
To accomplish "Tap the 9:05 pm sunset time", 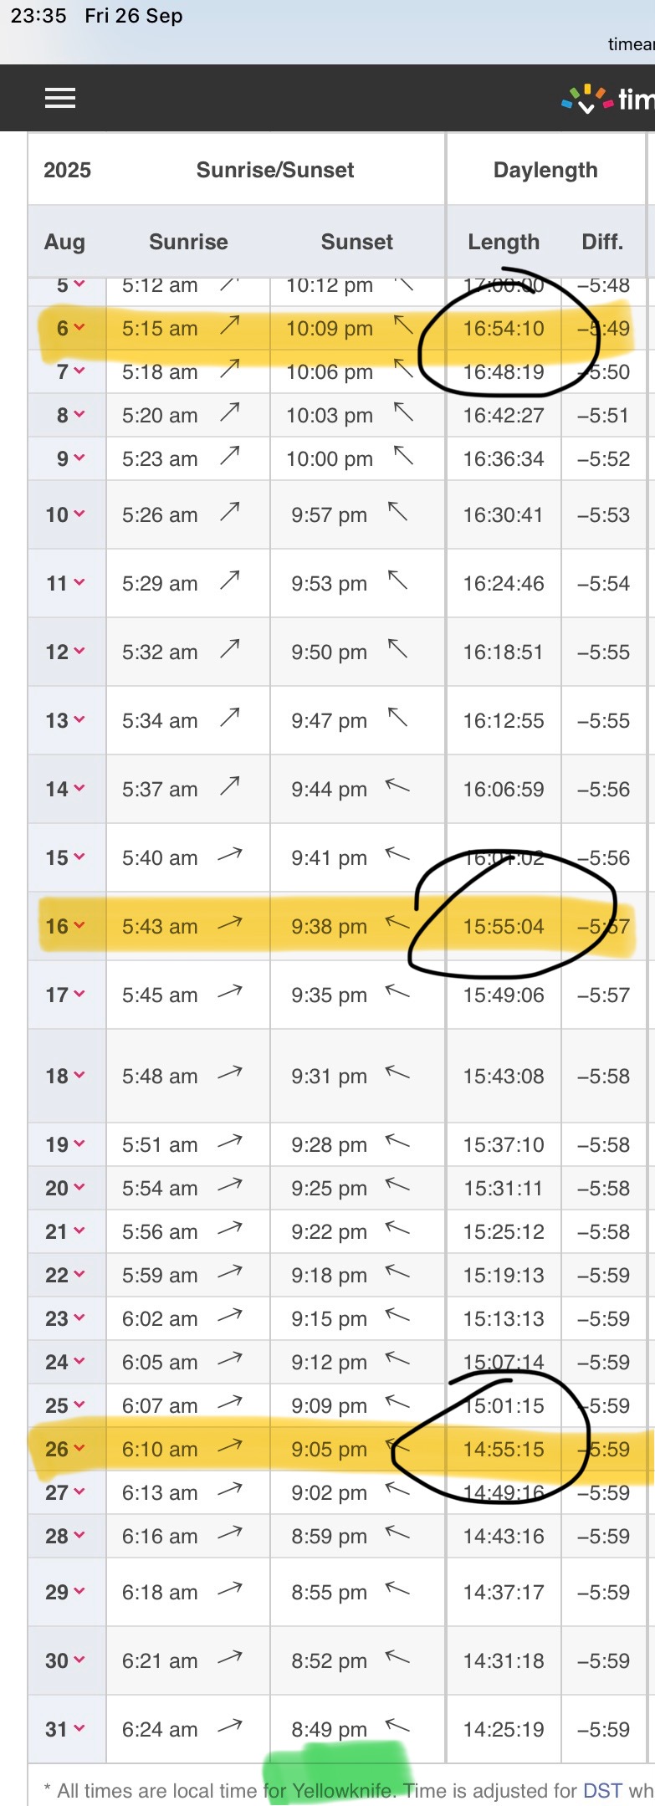I will click(x=329, y=1449).
